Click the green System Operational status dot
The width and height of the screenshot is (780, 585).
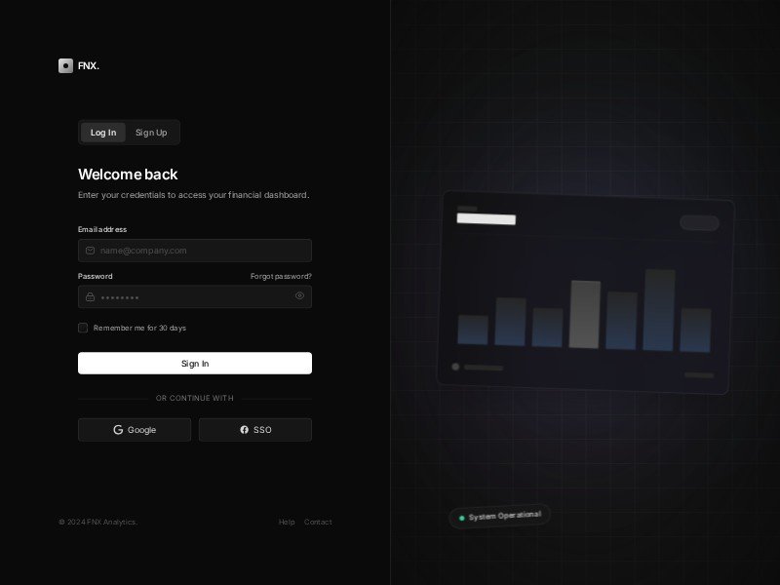(x=462, y=518)
